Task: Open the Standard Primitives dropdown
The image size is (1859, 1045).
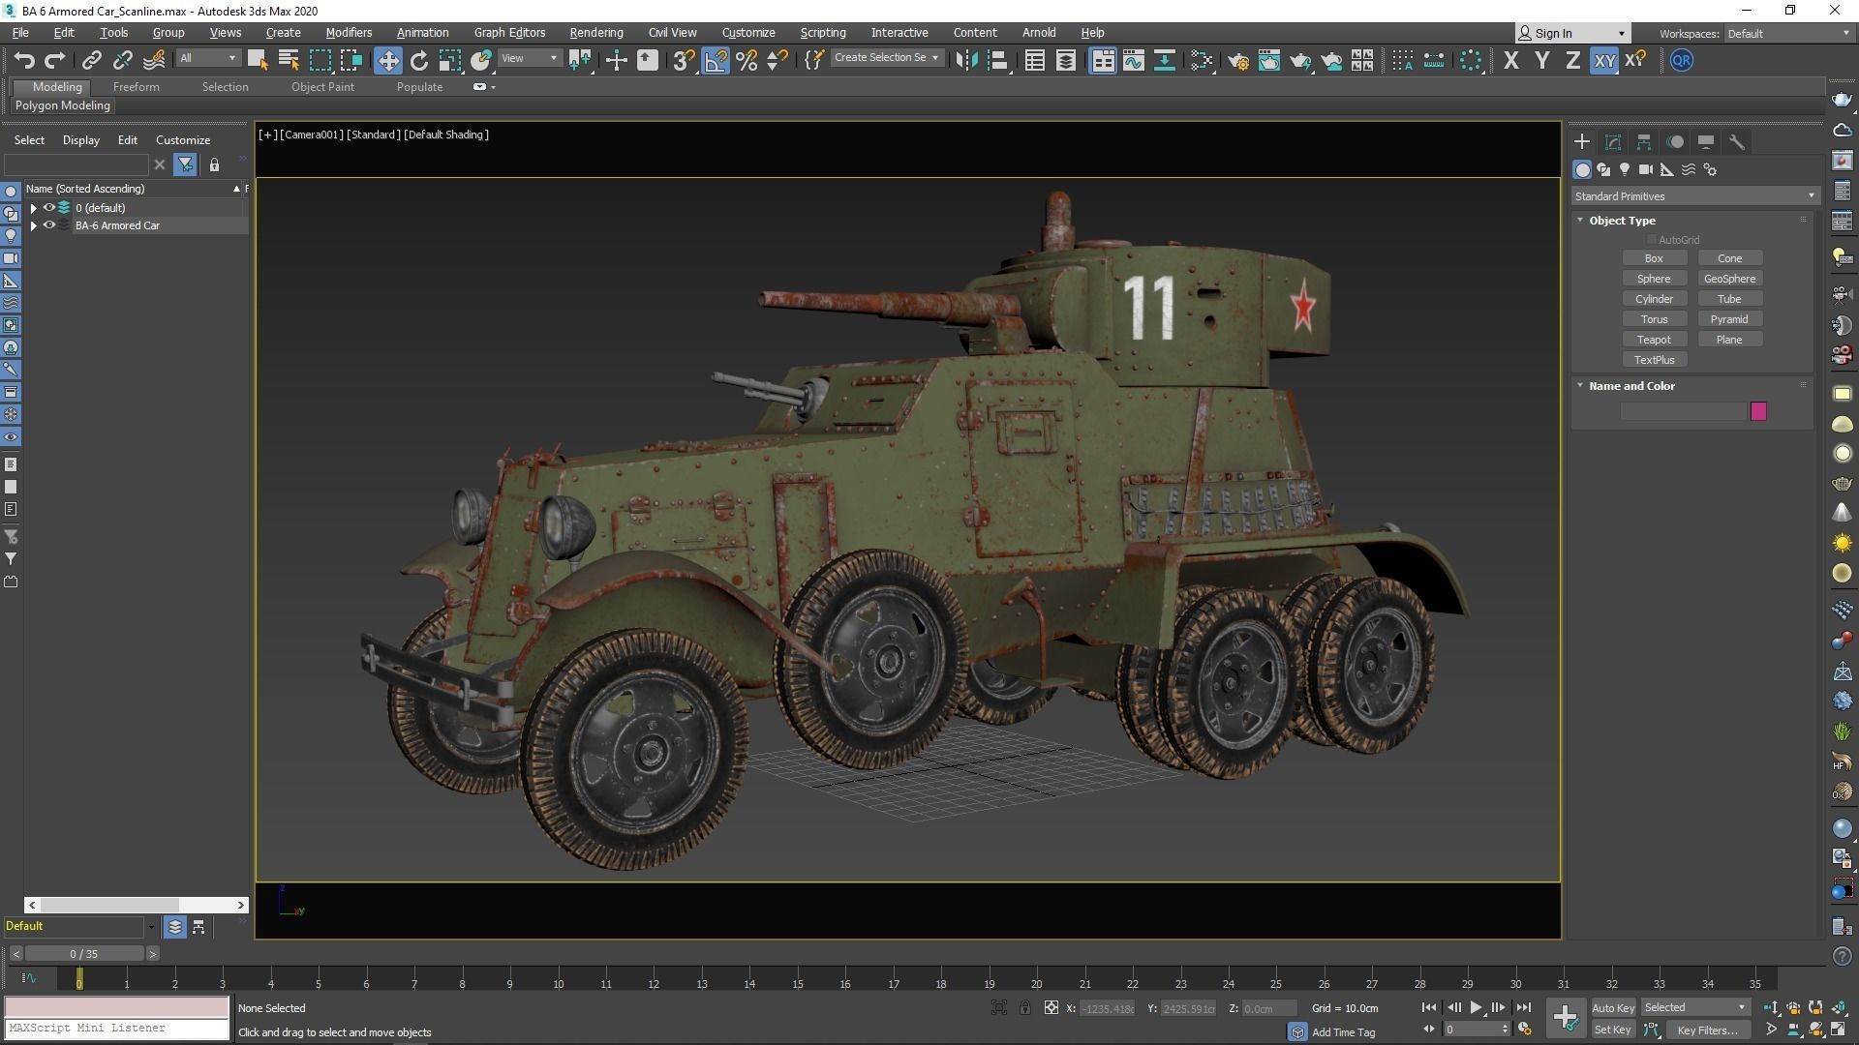Action: tap(1694, 195)
